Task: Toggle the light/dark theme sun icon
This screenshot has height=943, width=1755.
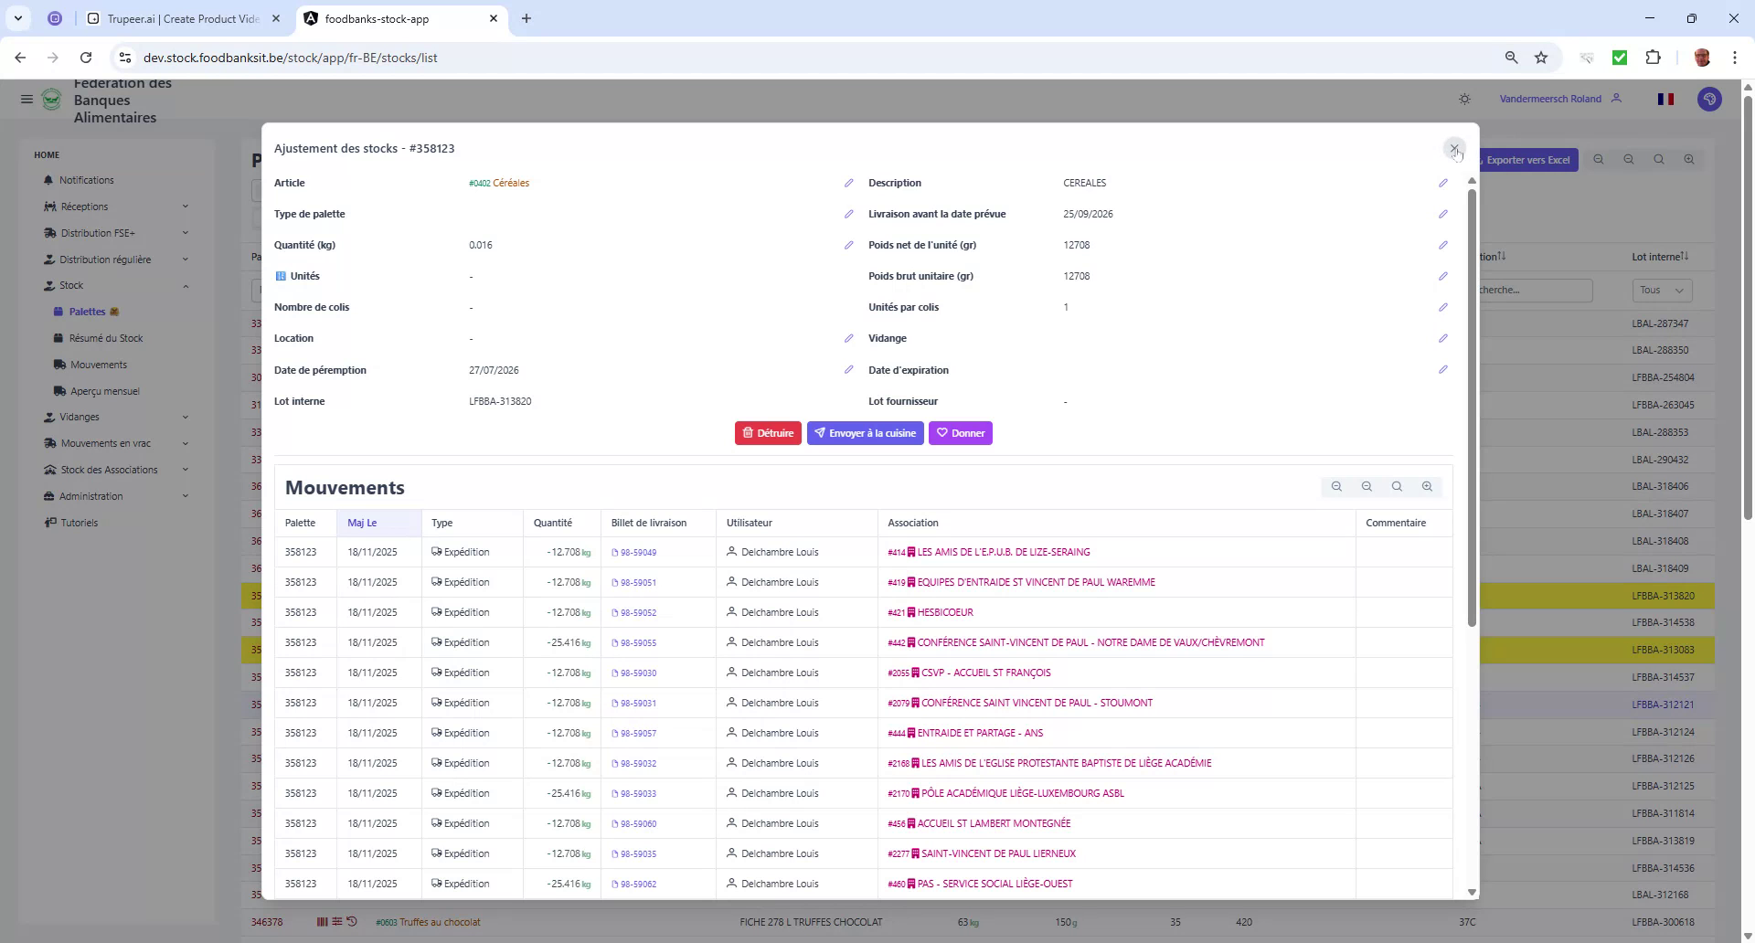Action: click(1464, 99)
